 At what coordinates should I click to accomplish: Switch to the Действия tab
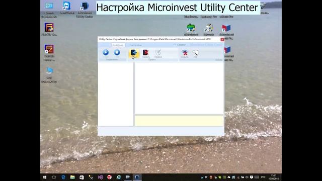[118, 45]
